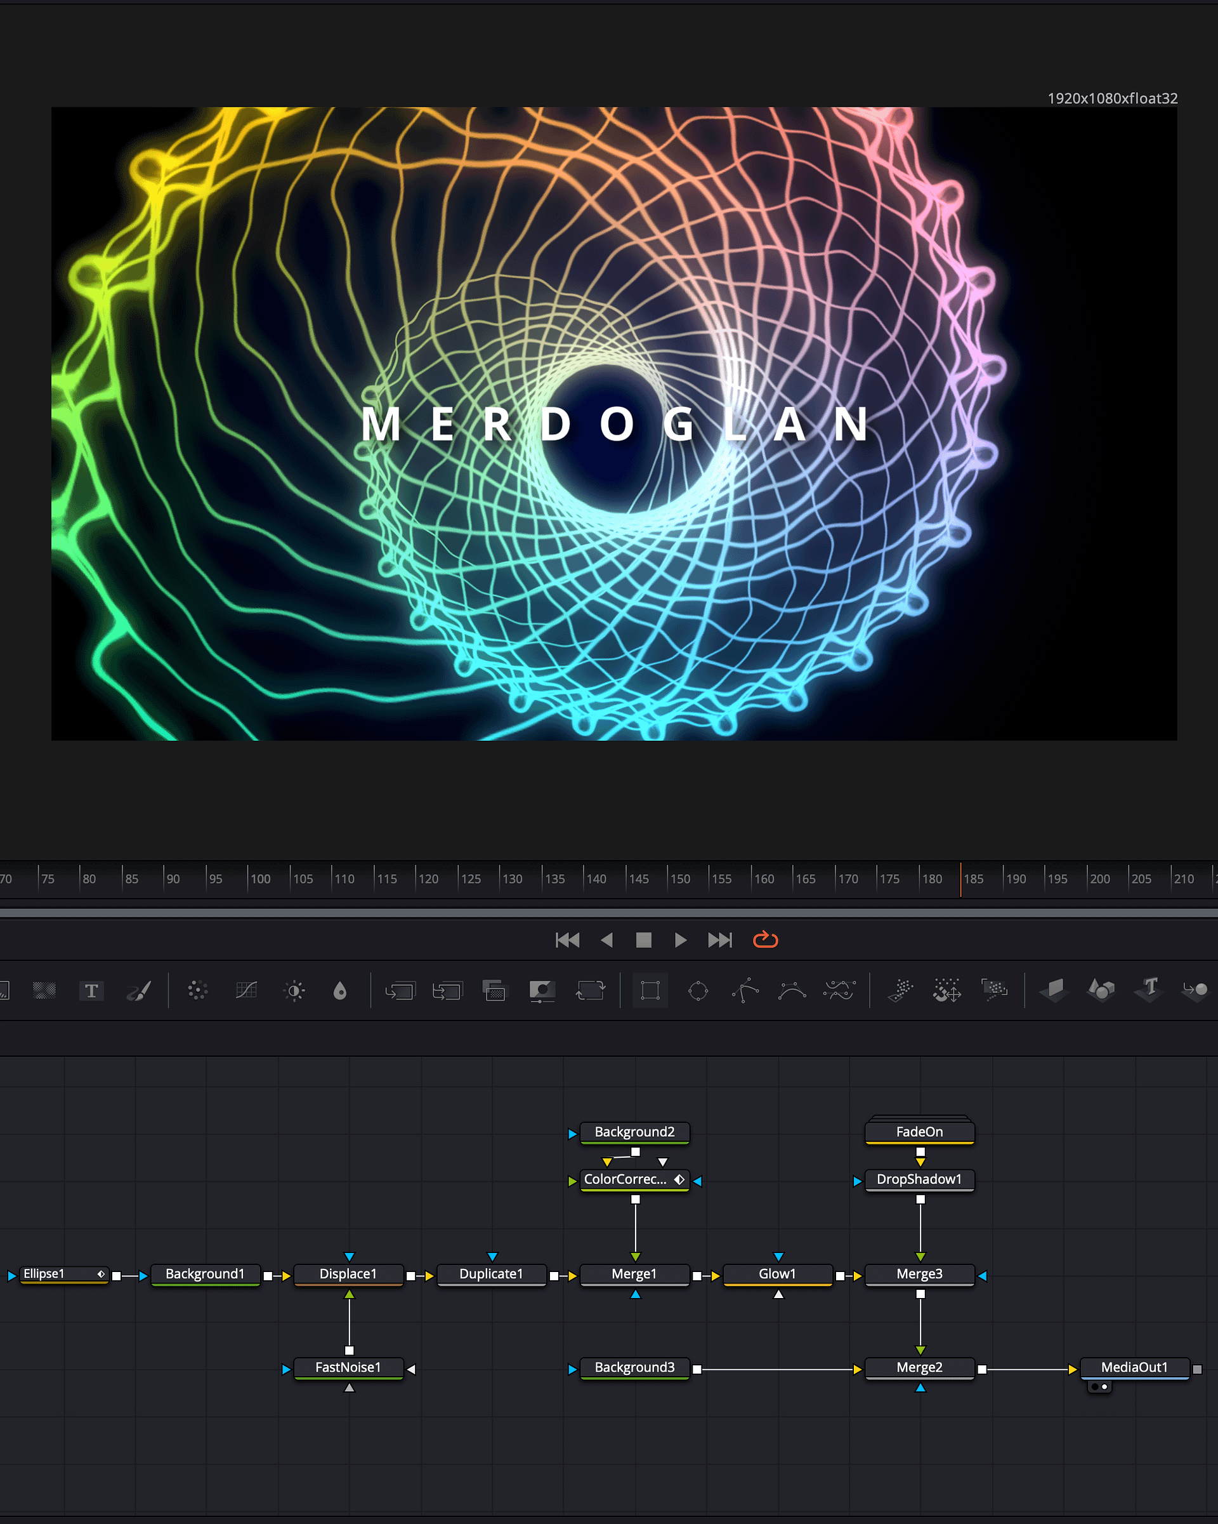The width and height of the screenshot is (1218, 1524).
Task: Toggle the orange loop playback button
Action: click(x=765, y=940)
